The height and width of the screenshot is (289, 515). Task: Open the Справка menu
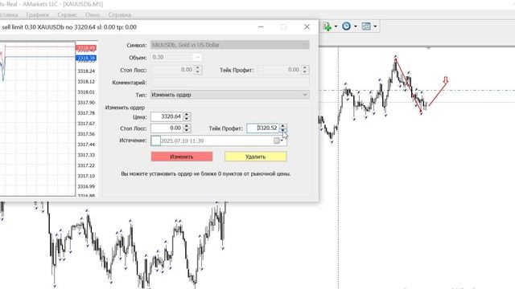(x=120, y=14)
